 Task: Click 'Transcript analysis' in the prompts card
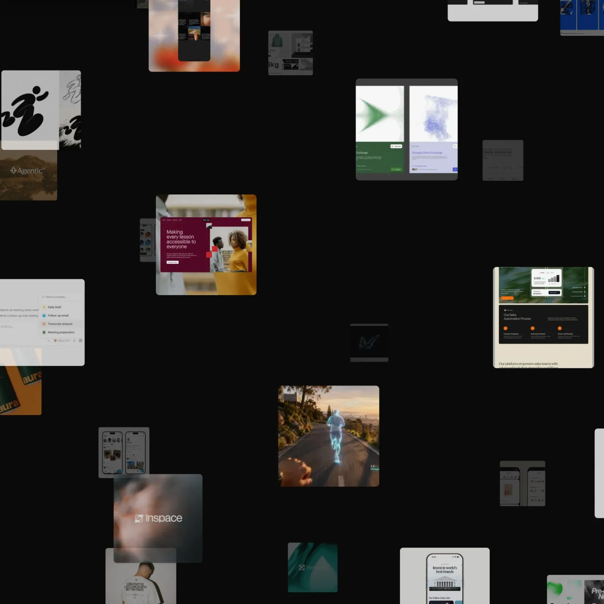pyautogui.click(x=60, y=324)
